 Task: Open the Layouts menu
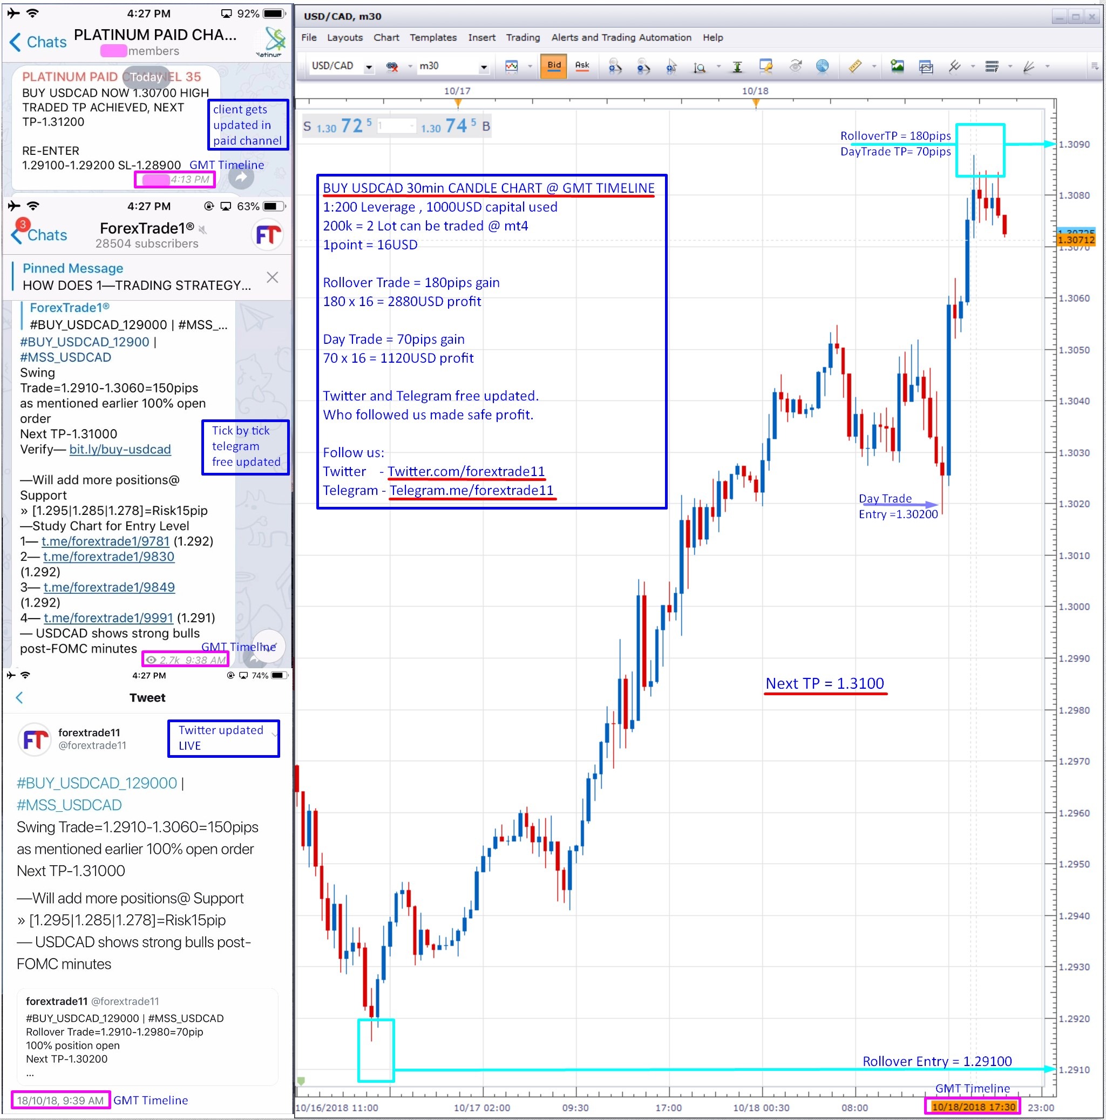tap(345, 38)
